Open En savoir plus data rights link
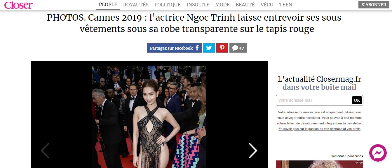Image resolution: width=392 pixels, height=168 pixels. click(x=319, y=129)
